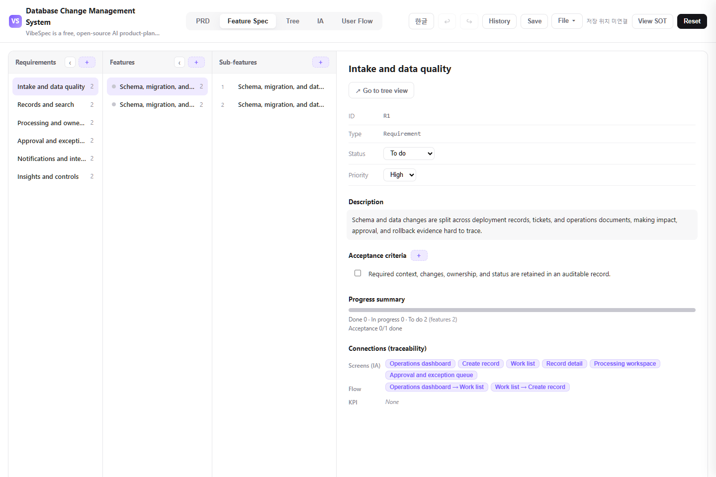
Task: Add a new requirement with the plus button
Action: coord(87,62)
